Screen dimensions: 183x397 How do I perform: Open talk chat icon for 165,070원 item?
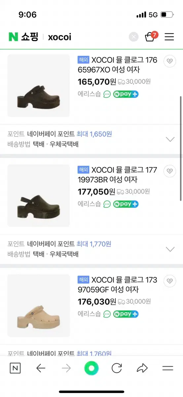107,94
